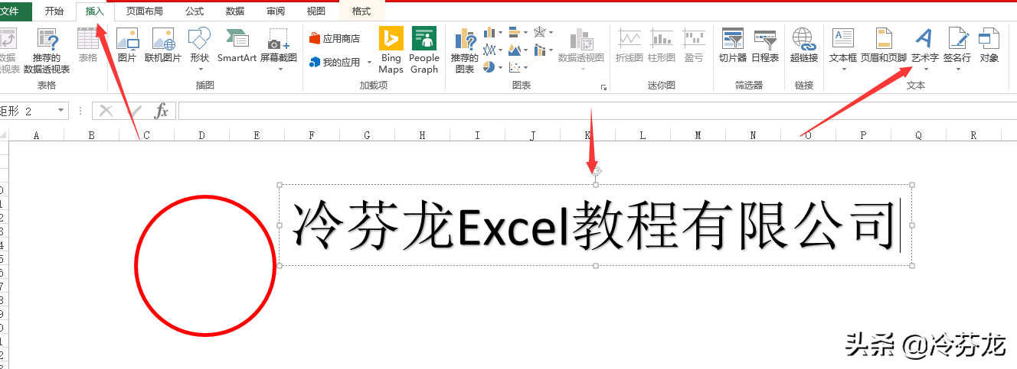Switch to the 开始 ribbon tab

tap(54, 11)
